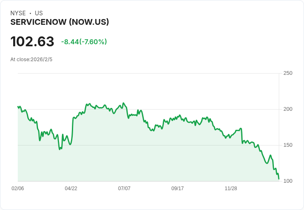Click the 102.63 closing price
304x210 pixels.
coord(32,42)
